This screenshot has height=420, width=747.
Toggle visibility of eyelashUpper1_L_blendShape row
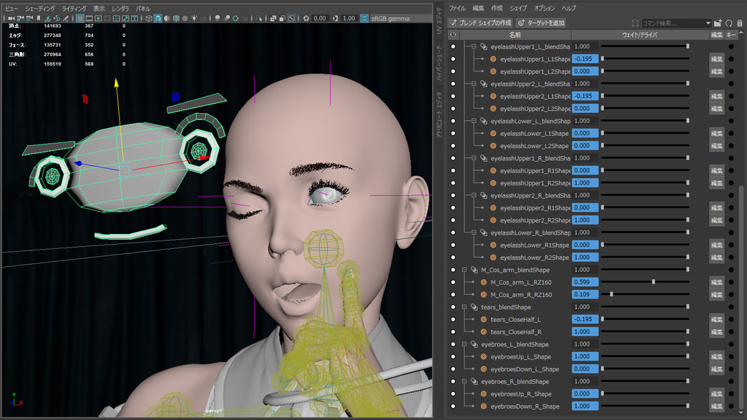click(453, 47)
